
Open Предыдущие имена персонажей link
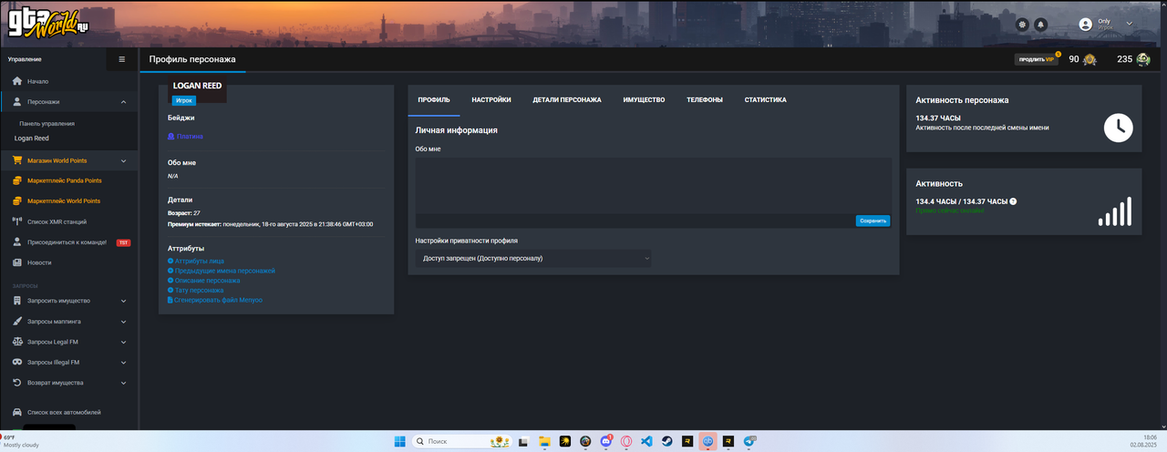pos(222,271)
